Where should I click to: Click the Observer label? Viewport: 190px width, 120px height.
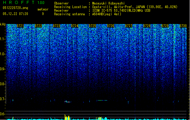click(61, 3)
